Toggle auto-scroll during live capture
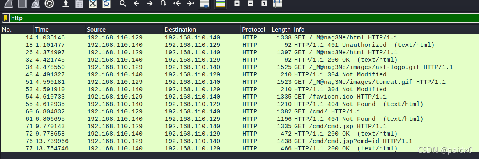Viewport: 479px width, 159px height. pyautogui.click(x=204, y=4)
